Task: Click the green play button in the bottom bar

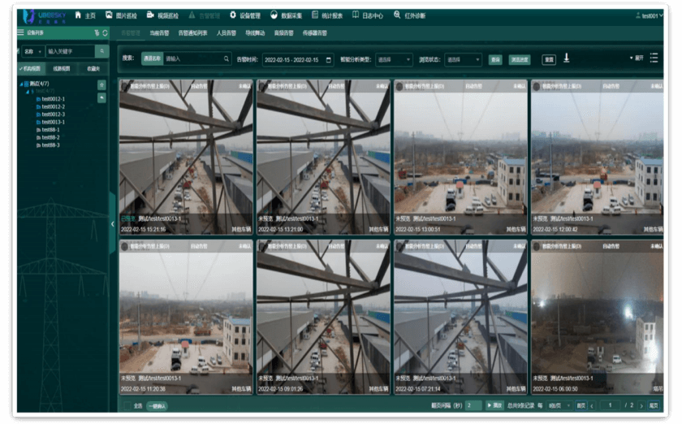Action: point(494,405)
